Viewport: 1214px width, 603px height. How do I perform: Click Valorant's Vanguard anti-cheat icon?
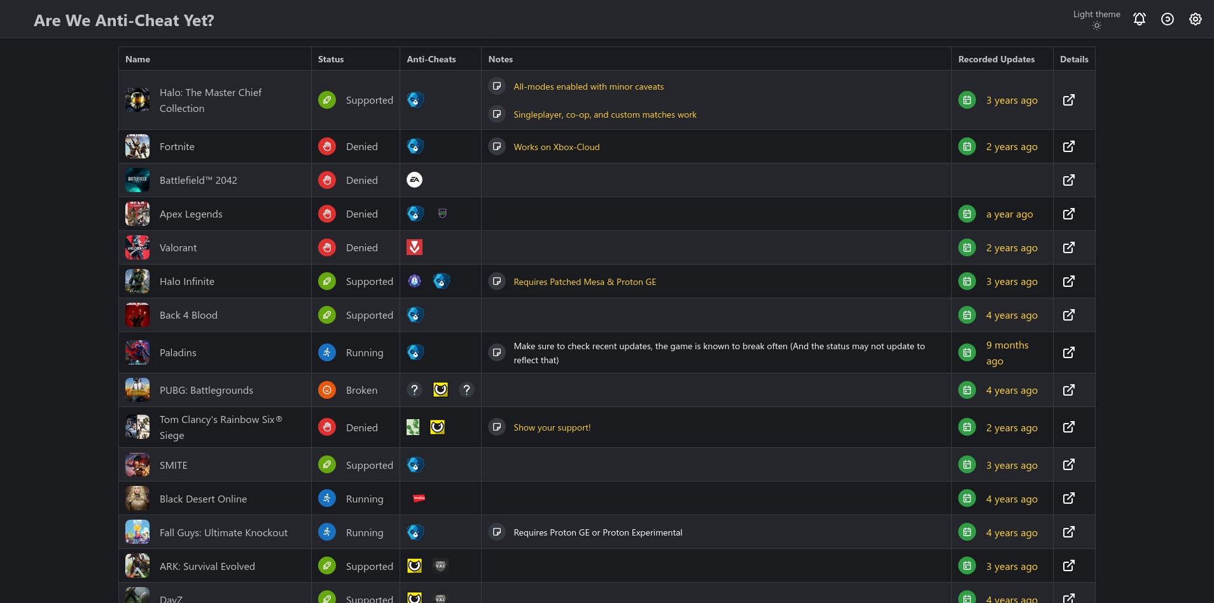(x=415, y=247)
